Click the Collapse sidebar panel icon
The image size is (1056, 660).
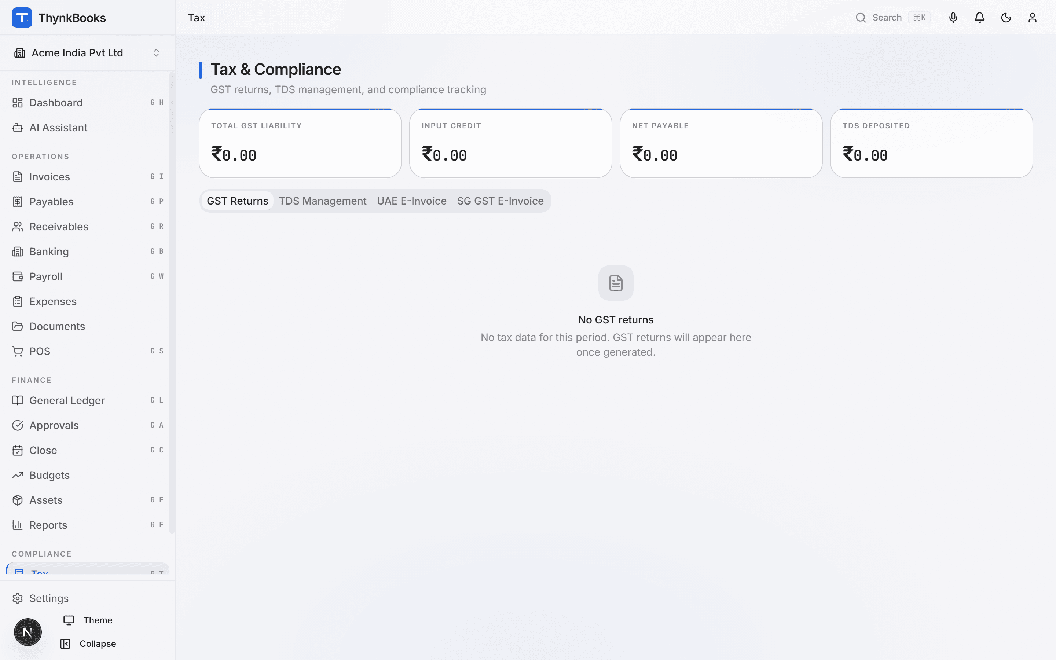tap(66, 643)
